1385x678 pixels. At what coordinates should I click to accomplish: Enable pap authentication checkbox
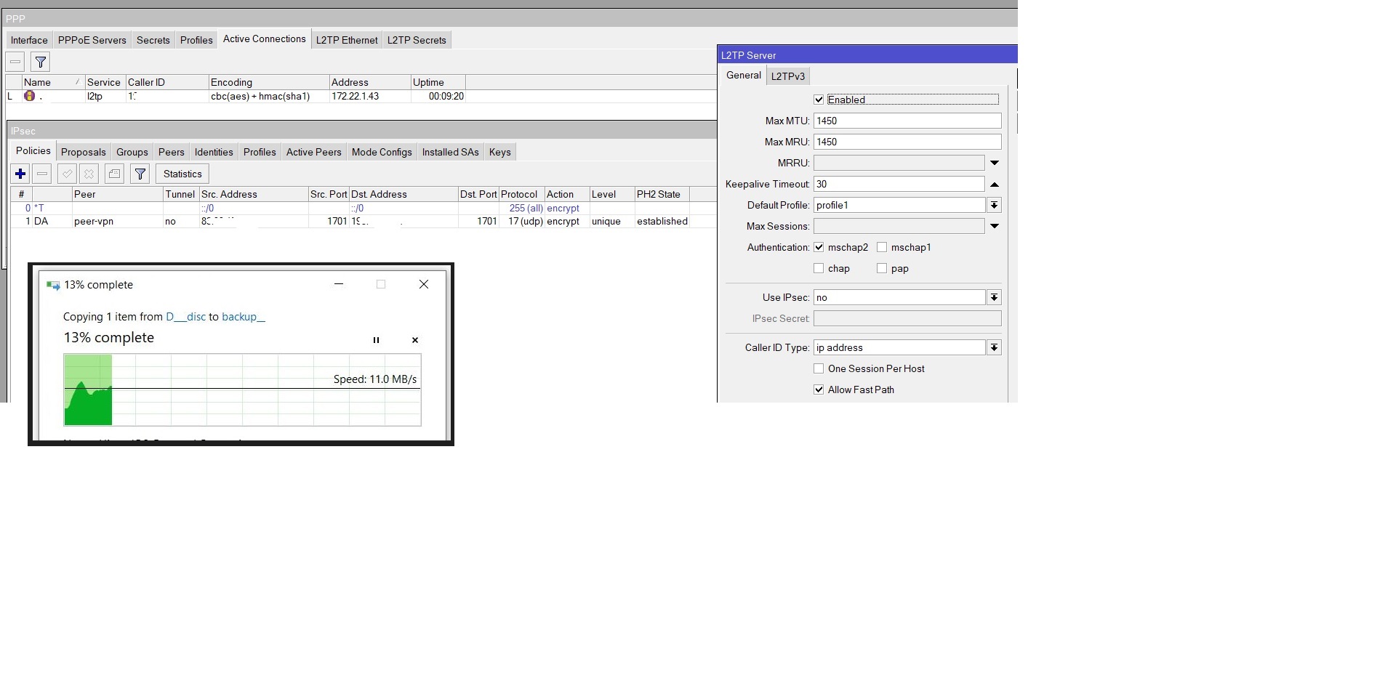(x=882, y=268)
